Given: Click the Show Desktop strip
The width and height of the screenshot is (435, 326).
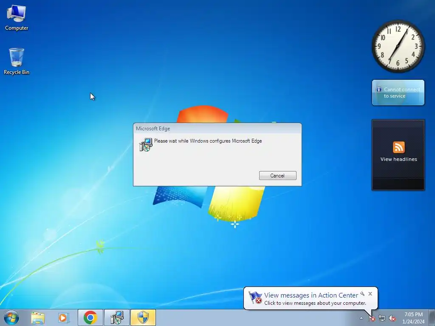Looking at the screenshot, I should (x=432, y=318).
